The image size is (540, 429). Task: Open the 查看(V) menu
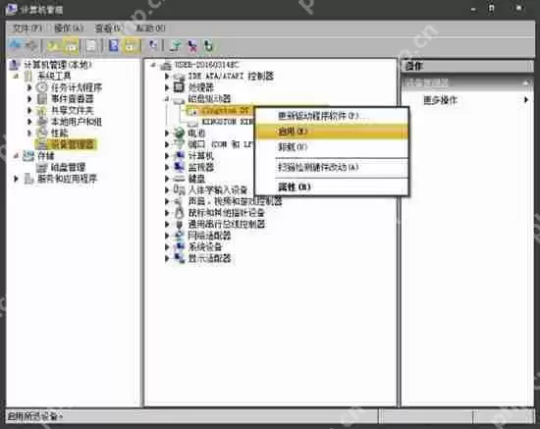(108, 27)
